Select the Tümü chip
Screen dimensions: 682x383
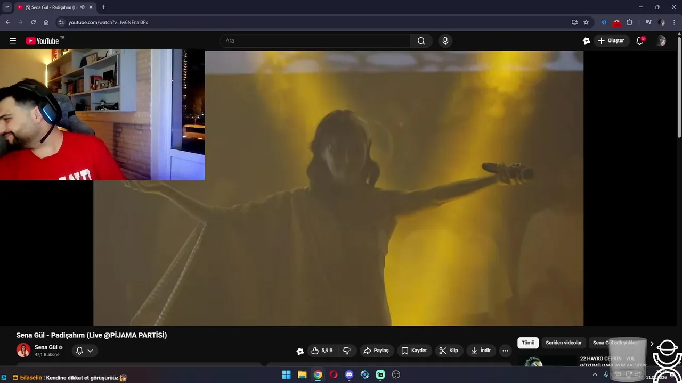528,343
